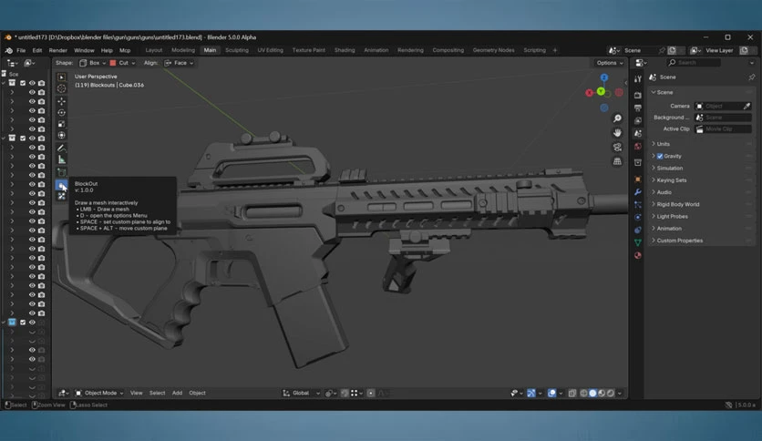Open the Particles properties tab
The width and height of the screenshot is (762, 441).
[x=638, y=205]
